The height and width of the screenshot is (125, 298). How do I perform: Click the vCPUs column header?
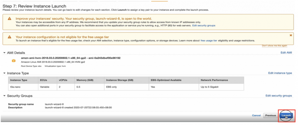tap(66, 80)
